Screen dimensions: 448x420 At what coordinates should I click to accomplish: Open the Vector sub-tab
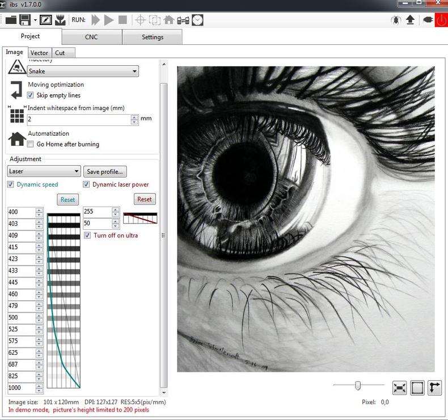pos(39,53)
